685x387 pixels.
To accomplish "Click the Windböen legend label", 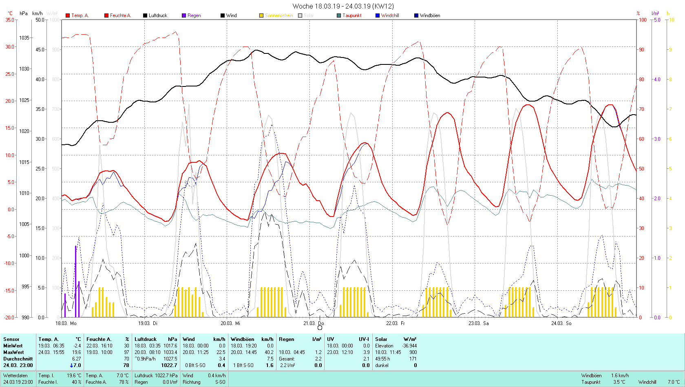I will (x=430, y=15).
